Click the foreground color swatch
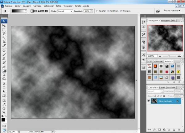Image resolution: width=185 pixels, height=133 pixels. pos(3,120)
